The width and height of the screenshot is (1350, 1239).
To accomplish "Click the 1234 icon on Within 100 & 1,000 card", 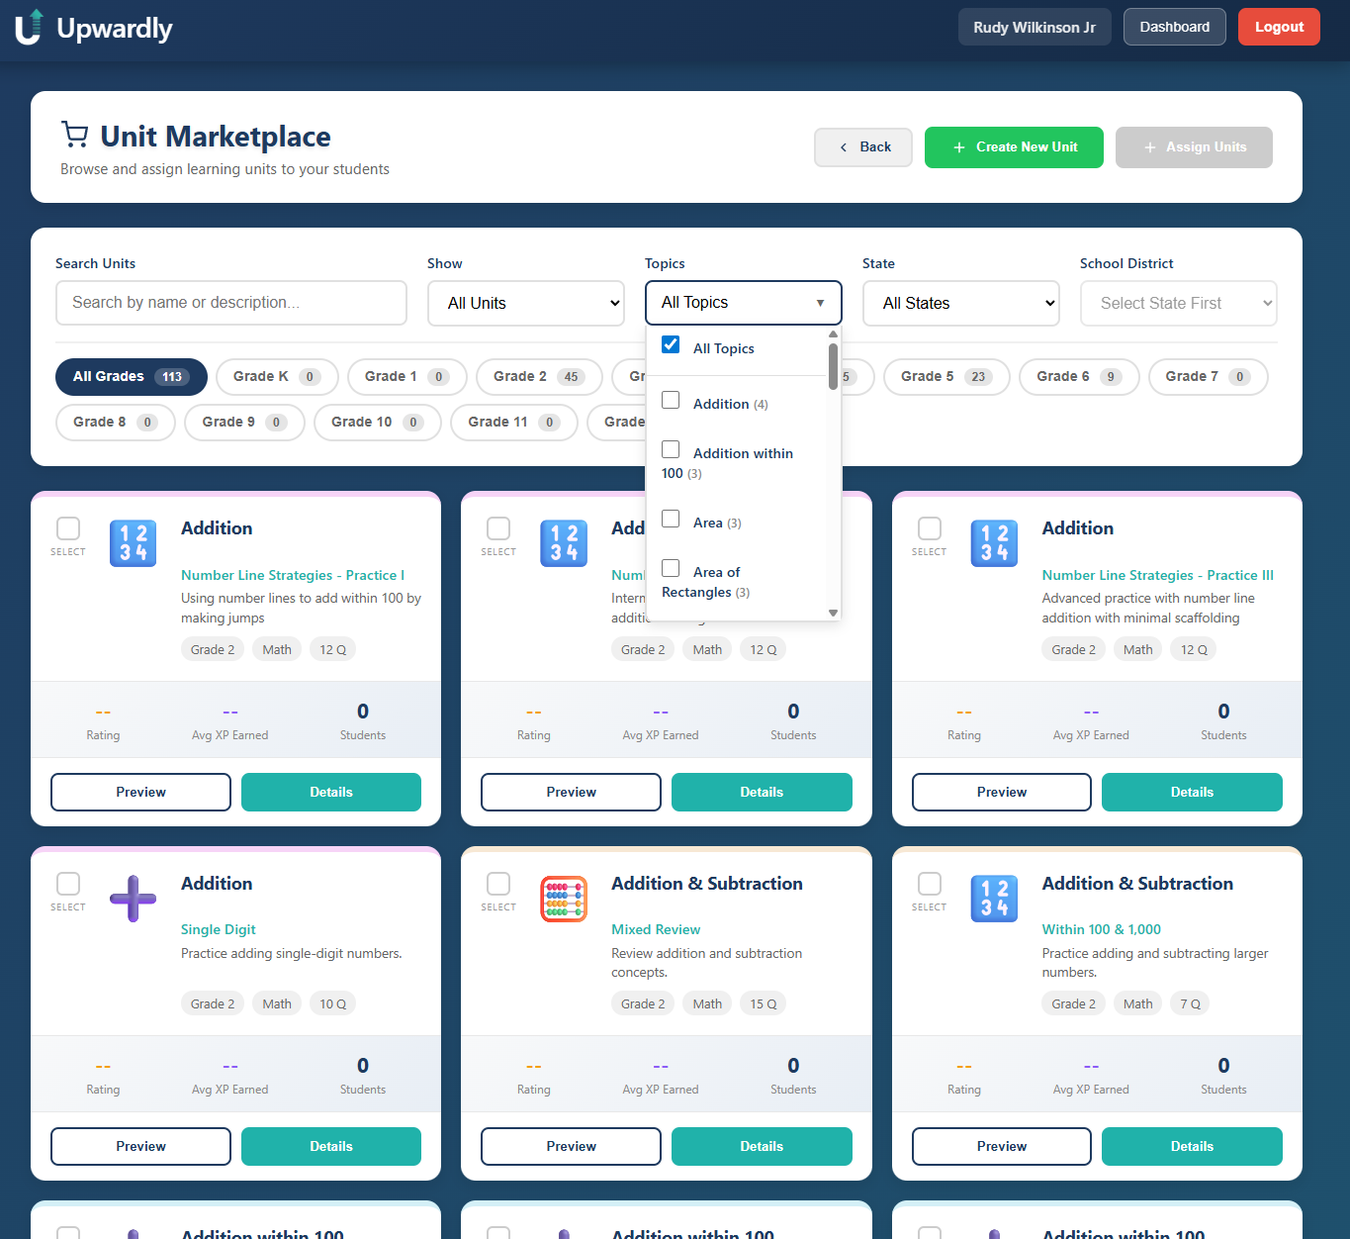I will pyautogui.click(x=993, y=899).
